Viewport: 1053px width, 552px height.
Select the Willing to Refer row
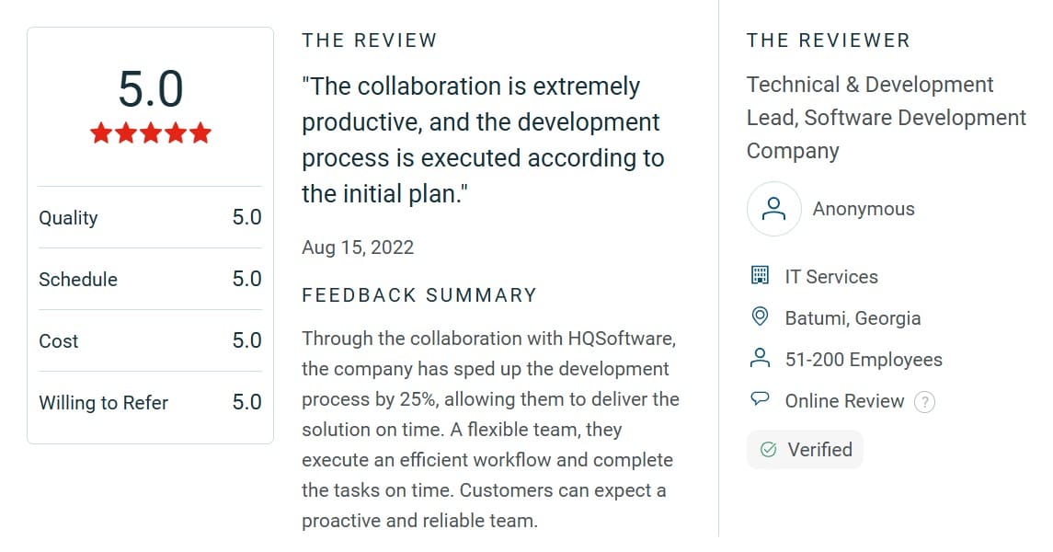coord(150,403)
